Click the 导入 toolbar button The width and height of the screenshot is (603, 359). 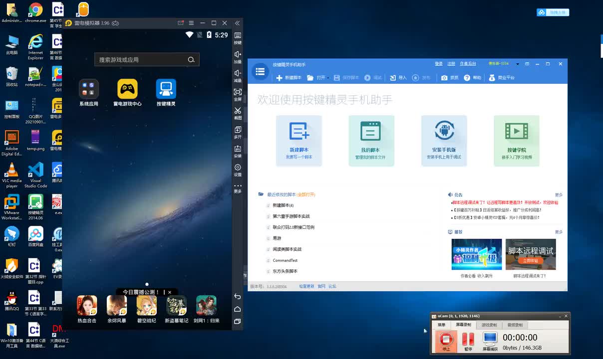(398, 78)
